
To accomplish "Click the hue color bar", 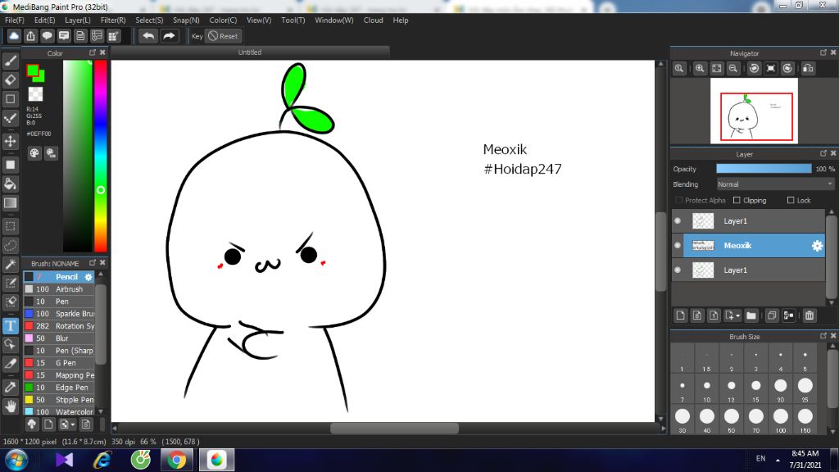I will click(101, 156).
